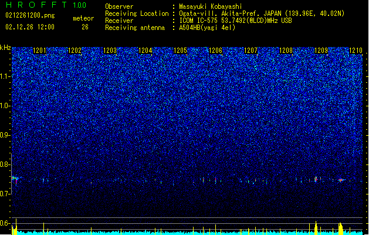Click the meteor count value 26
This screenshot has width=369, height=235.
tap(85, 27)
